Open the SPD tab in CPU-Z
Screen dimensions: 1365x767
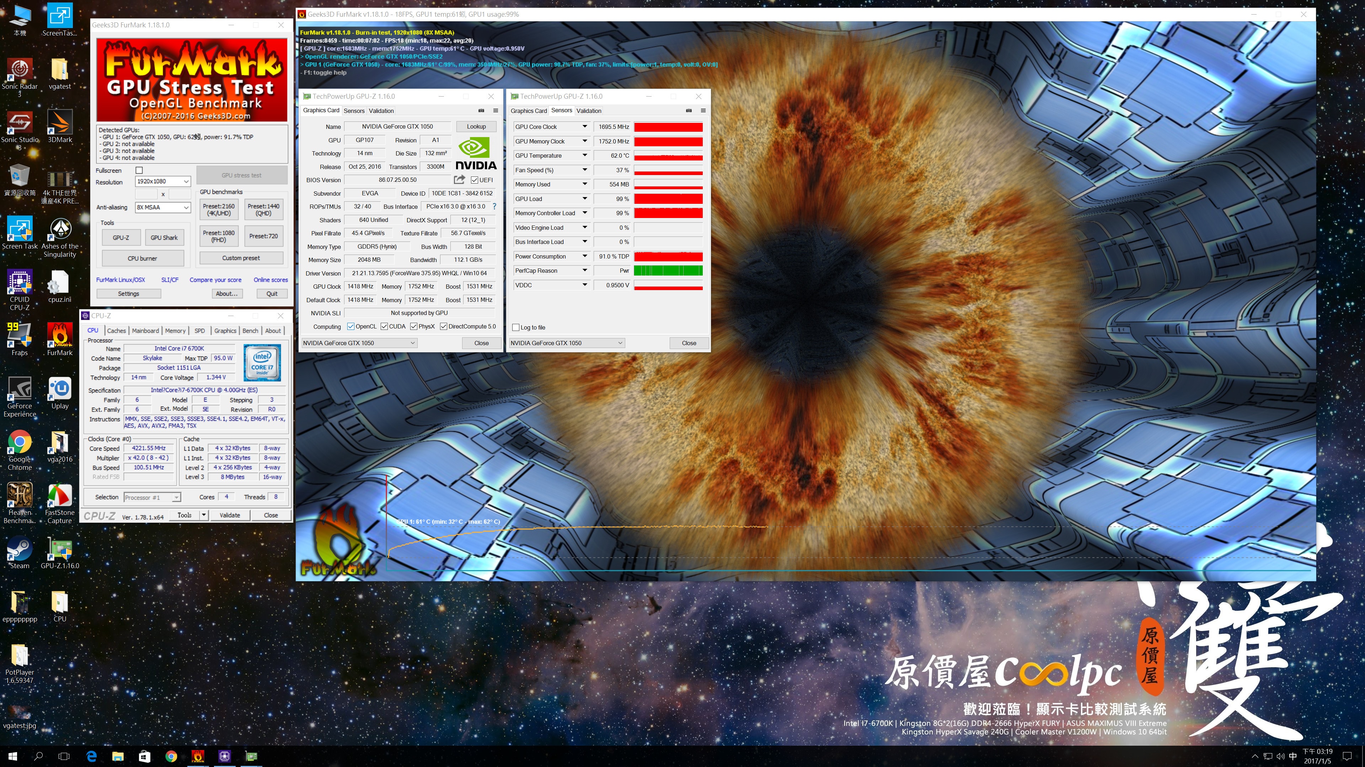(199, 331)
